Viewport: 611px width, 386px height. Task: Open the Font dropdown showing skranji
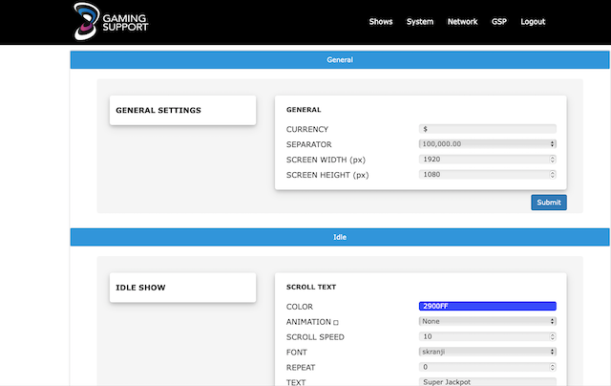pyautogui.click(x=487, y=352)
